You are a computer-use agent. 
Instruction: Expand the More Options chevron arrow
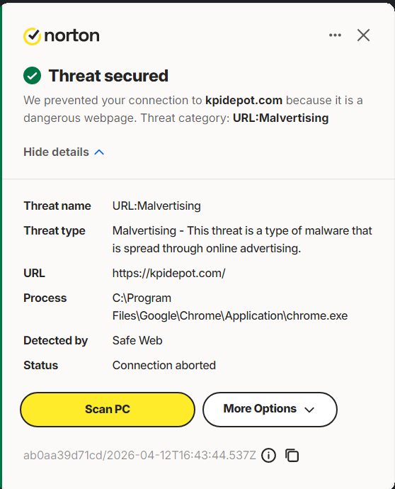tap(309, 410)
